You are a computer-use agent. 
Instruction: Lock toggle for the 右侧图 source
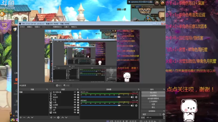tap(78, 105)
